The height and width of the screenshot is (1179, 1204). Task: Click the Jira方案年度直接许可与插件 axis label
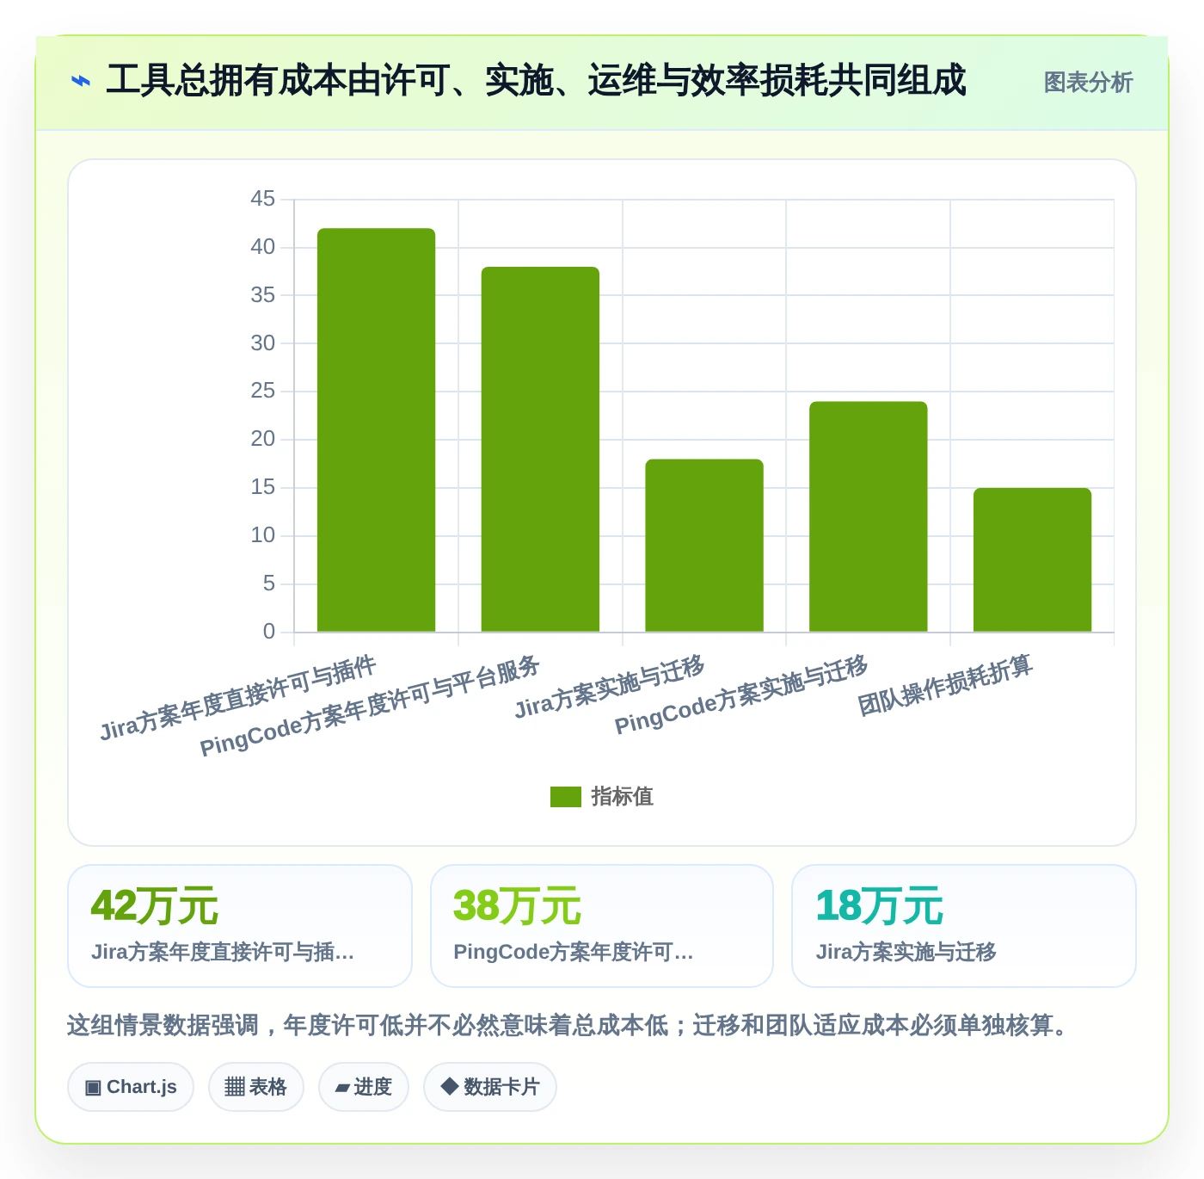pos(238,698)
